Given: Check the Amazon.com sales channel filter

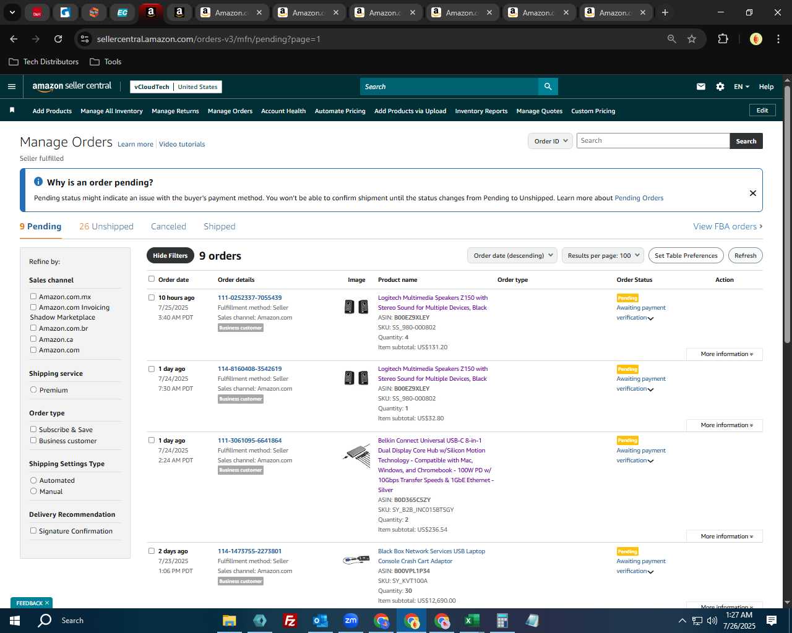Looking at the screenshot, I should [33, 350].
